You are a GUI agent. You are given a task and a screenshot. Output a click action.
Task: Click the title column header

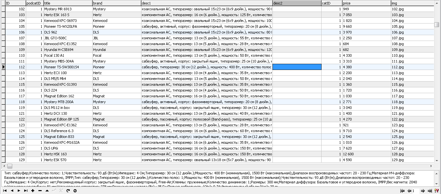tap(68, 3)
